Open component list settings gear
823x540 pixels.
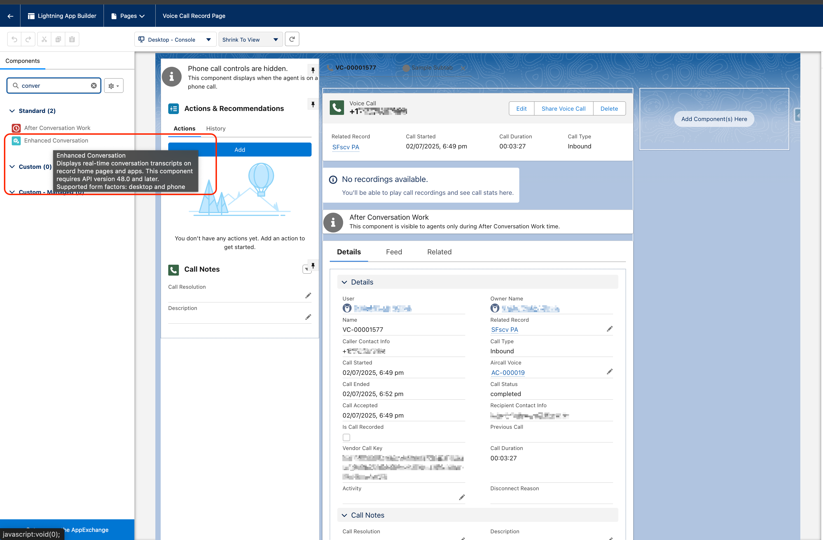(114, 86)
